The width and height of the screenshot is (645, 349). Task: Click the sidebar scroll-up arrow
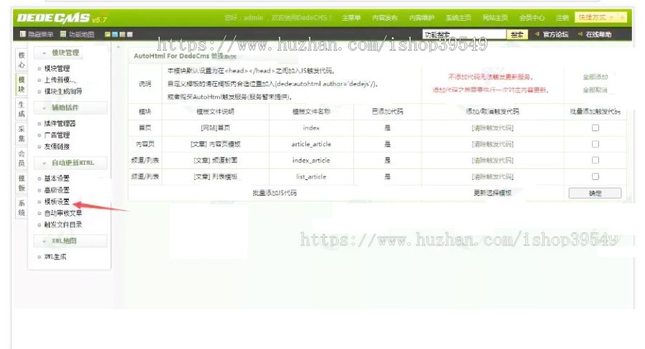[118, 48]
